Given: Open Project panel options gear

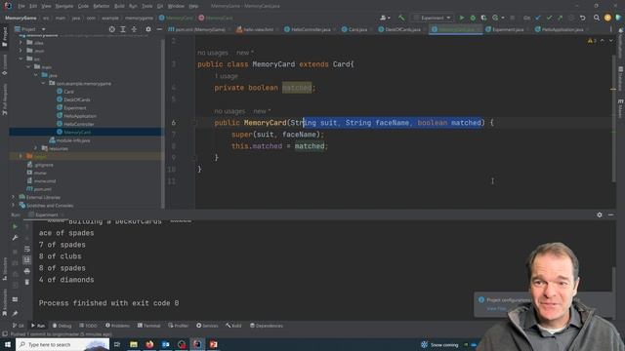Looking at the screenshot, I should (148, 29).
